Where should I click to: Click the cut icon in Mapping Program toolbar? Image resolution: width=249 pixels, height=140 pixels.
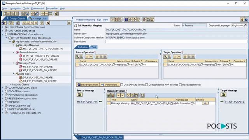(128, 95)
